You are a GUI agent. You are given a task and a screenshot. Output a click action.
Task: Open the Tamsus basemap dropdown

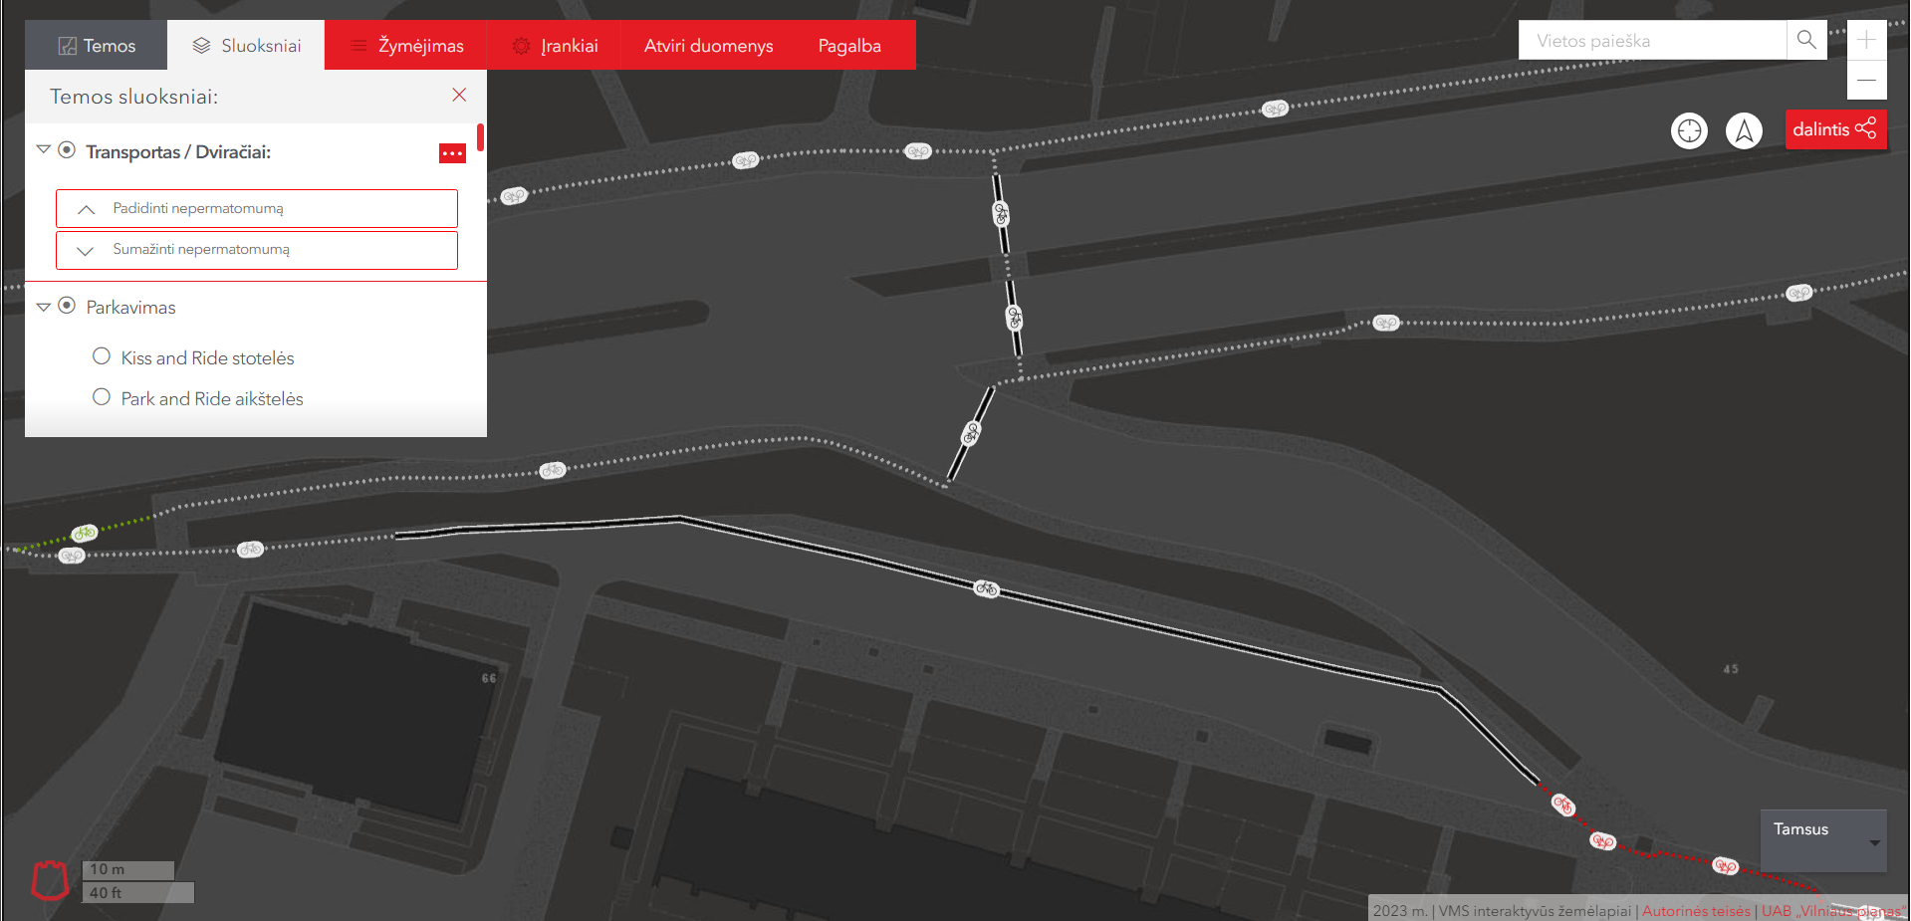click(1822, 840)
